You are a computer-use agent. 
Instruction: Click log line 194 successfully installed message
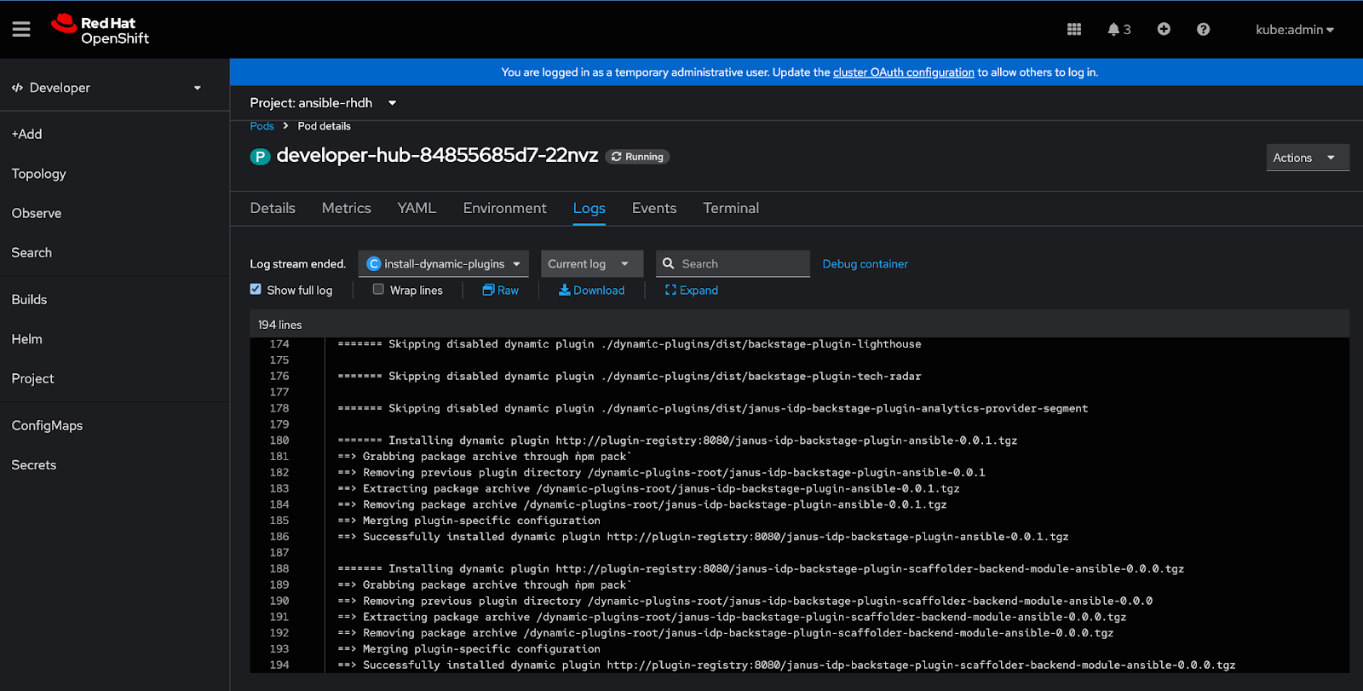pos(786,665)
